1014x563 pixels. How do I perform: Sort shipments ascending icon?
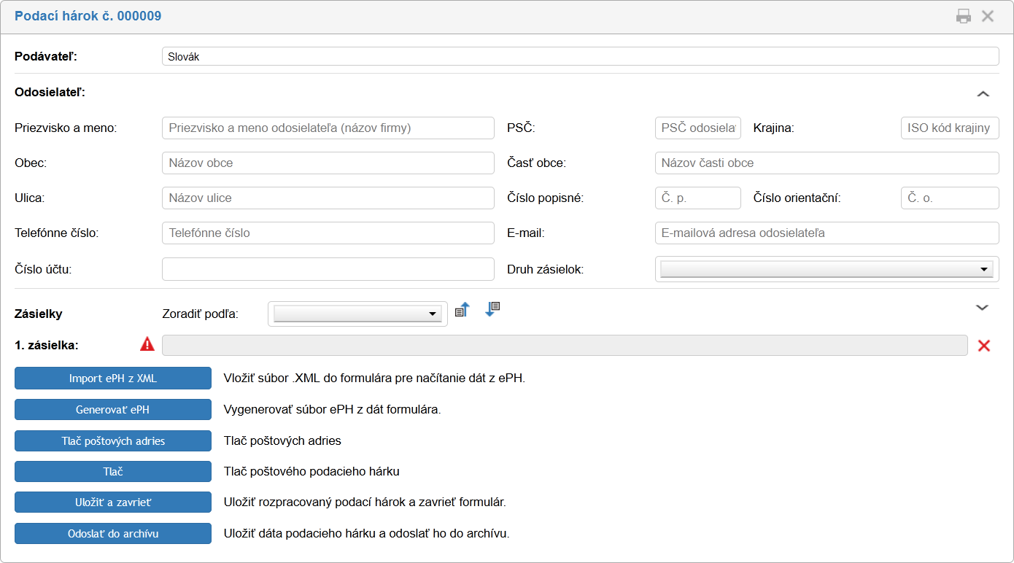pos(462,310)
